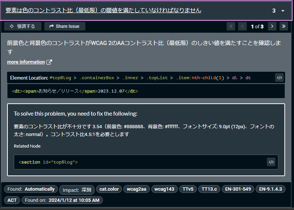Screen dimensions: 294x210
Task: Click the crosshair icon in 強調する button
Action: coord(12,26)
